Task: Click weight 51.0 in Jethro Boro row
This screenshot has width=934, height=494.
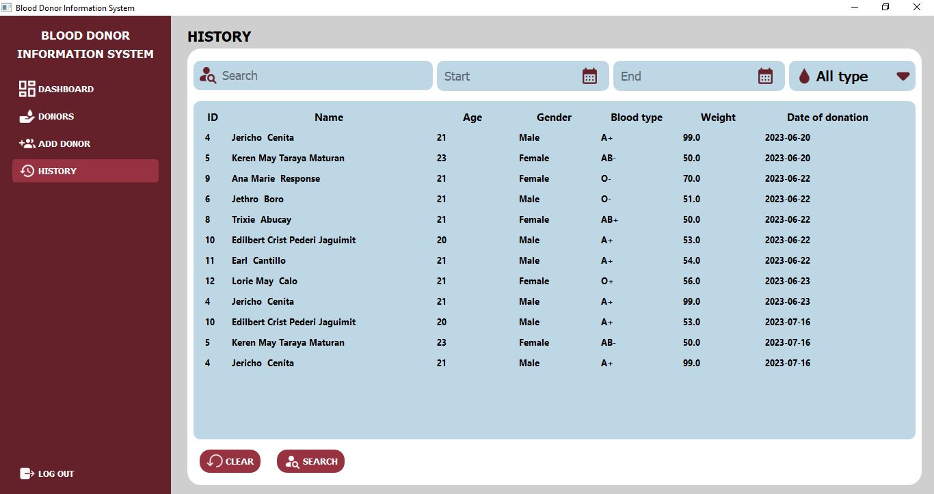Action: click(691, 199)
